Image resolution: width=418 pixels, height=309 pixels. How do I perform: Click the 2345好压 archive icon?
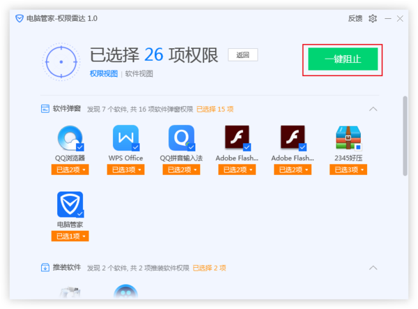[x=348, y=137]
